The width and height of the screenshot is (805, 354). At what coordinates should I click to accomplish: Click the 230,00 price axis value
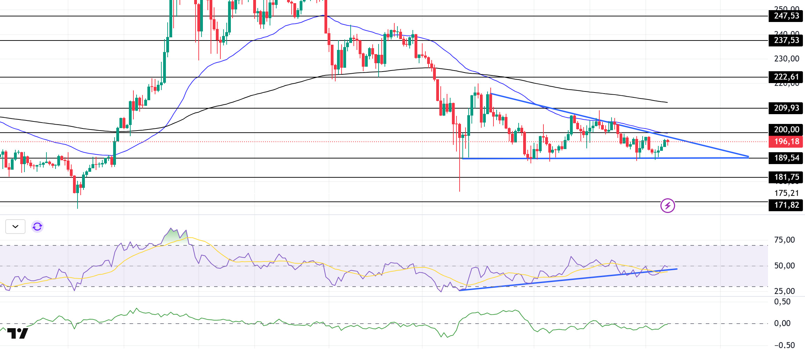tap(786, 59)
